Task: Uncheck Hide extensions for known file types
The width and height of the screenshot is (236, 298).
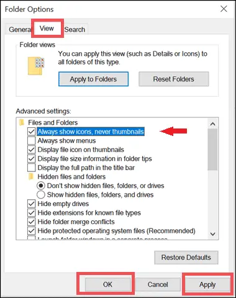Action: [x=31, y=213]
